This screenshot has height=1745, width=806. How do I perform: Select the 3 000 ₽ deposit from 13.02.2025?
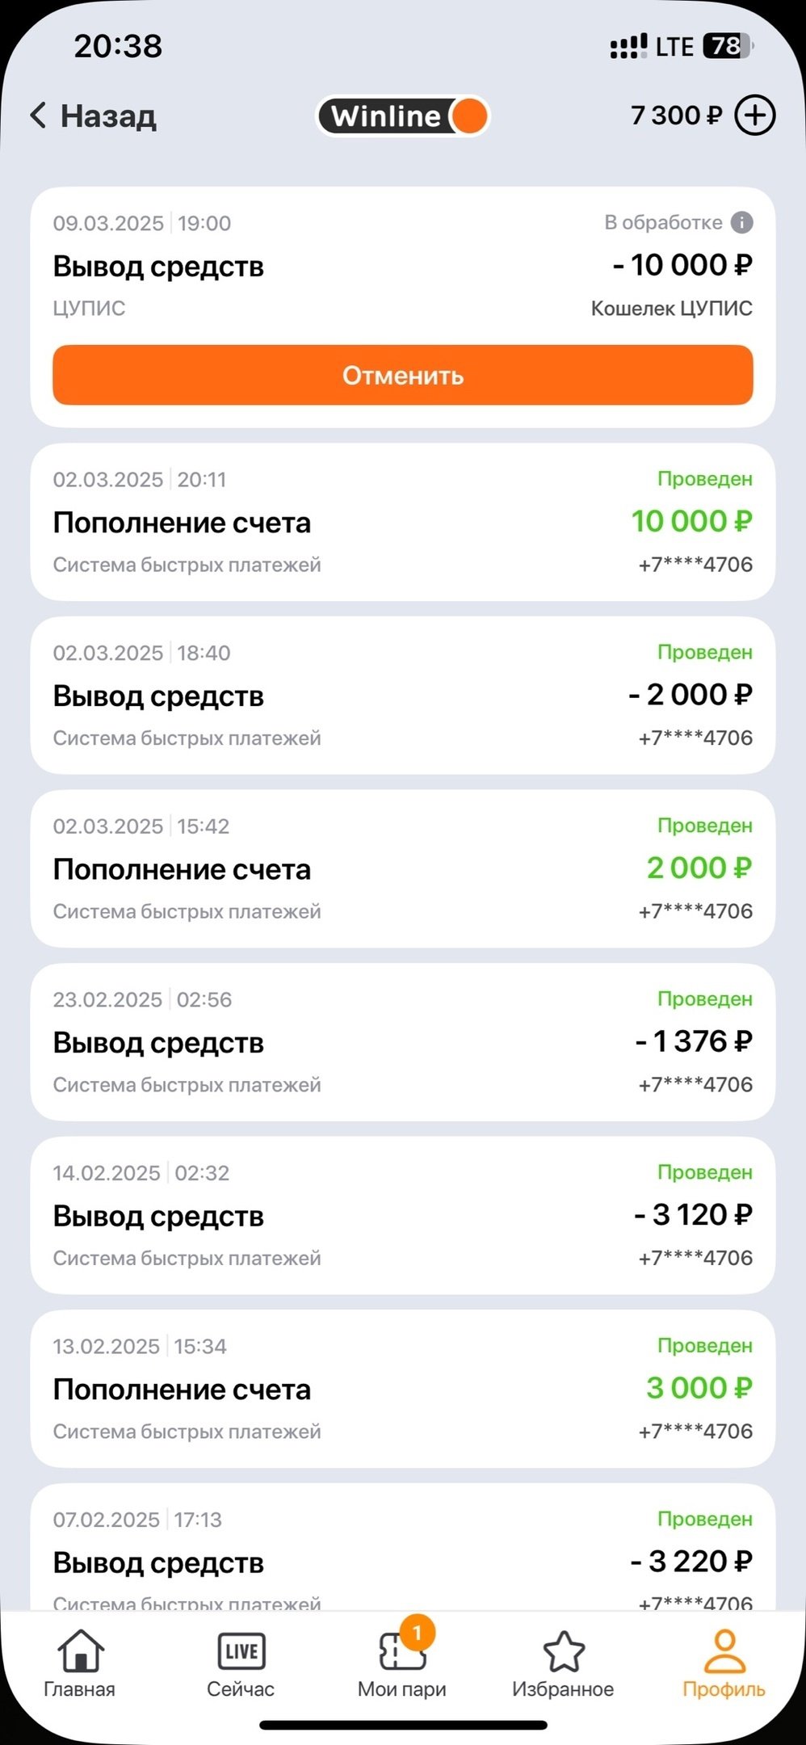pyautogui.click(x=402, y=1389)
